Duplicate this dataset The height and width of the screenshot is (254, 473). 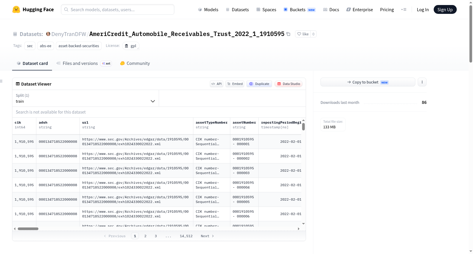point(259,84)
